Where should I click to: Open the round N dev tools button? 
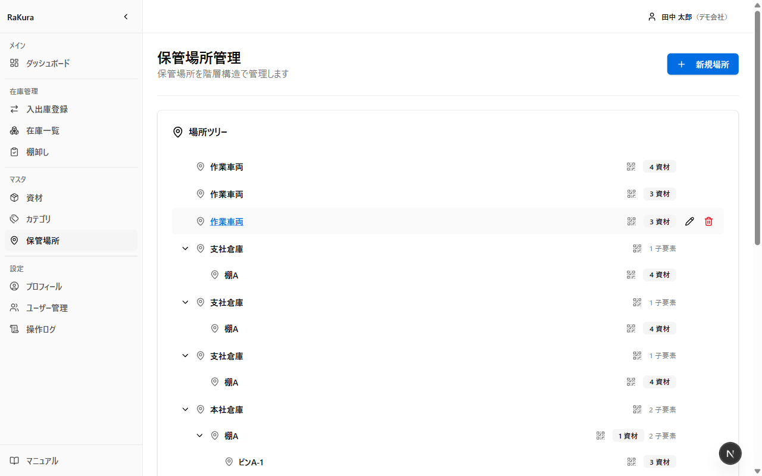730,453
